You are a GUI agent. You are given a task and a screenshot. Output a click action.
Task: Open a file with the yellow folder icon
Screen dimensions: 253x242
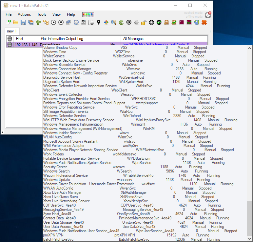(16, 22)
